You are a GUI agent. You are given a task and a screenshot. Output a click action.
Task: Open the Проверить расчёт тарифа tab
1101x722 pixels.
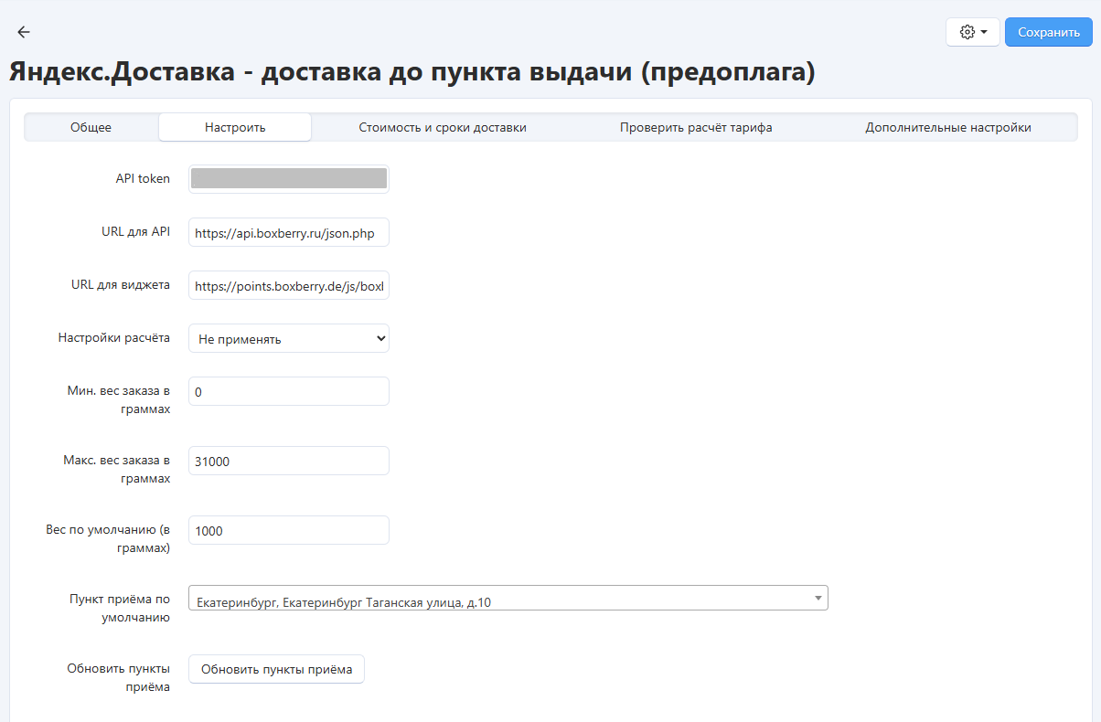(696, 127)
